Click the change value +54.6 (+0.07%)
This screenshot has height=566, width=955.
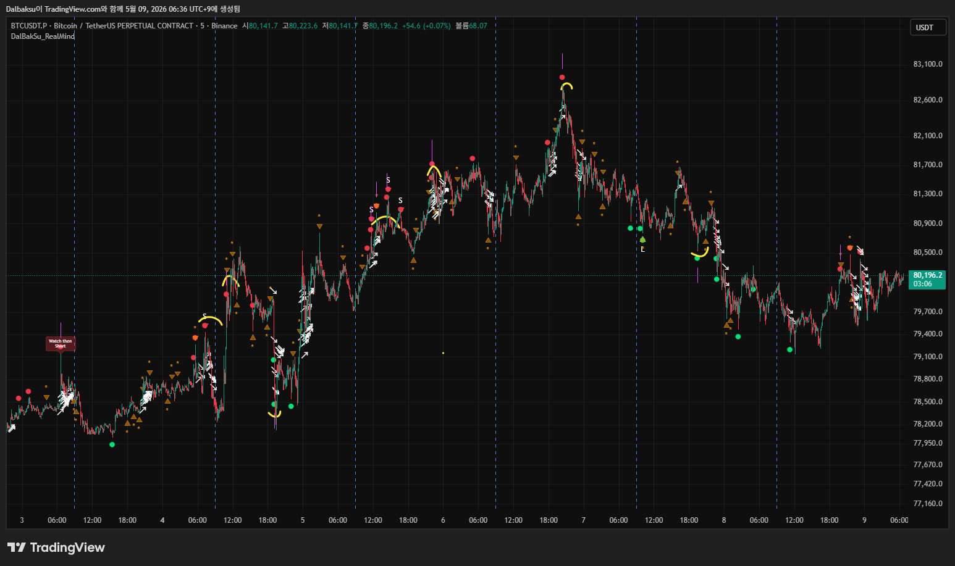point(426,26)
